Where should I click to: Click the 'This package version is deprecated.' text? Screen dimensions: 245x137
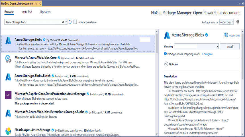34,103
